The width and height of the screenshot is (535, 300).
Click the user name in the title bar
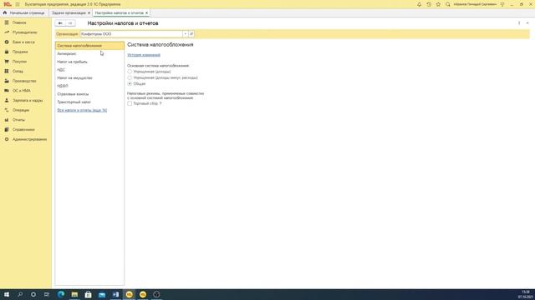475,4
